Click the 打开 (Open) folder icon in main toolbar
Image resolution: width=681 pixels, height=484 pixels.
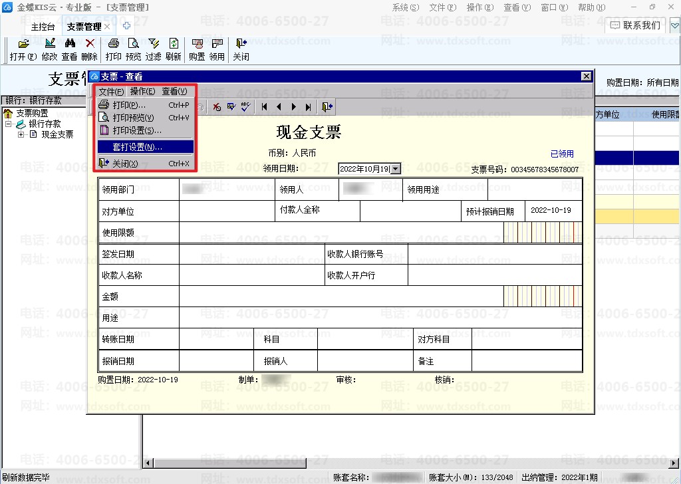click(23, 43)
